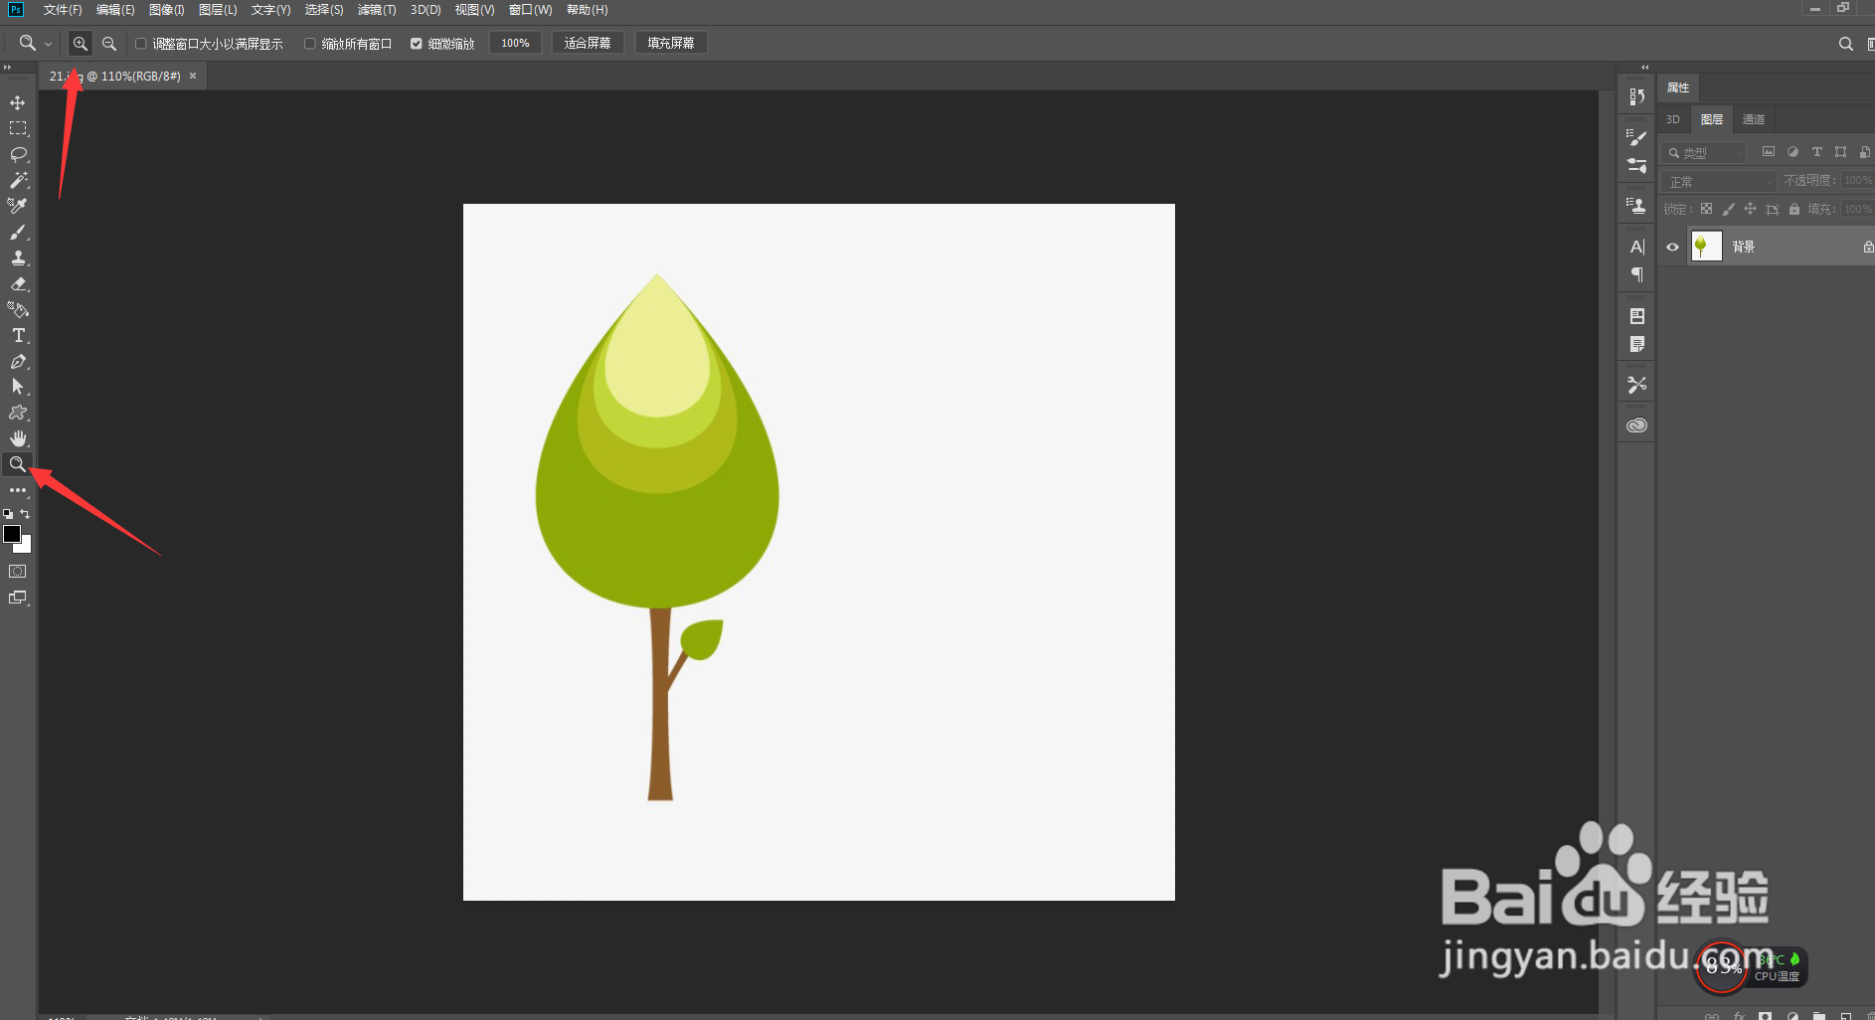Open the Creative Cloud Libraries panel icon
Screen dimensions: 1875x1020
(1637, 425)
